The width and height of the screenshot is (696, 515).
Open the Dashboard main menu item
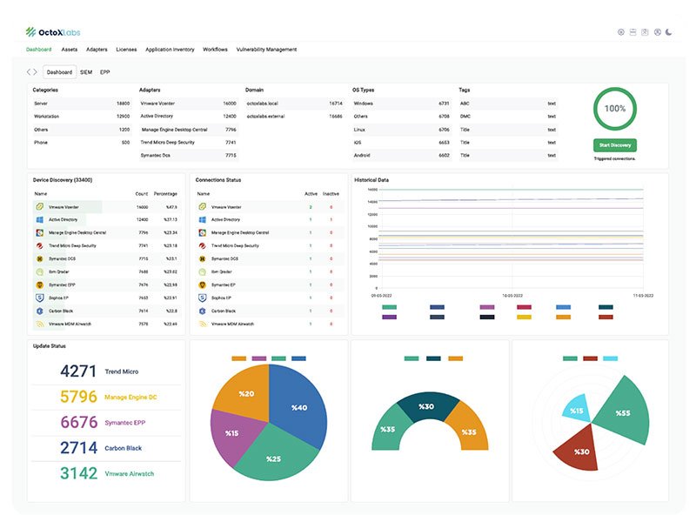point(38,50)
